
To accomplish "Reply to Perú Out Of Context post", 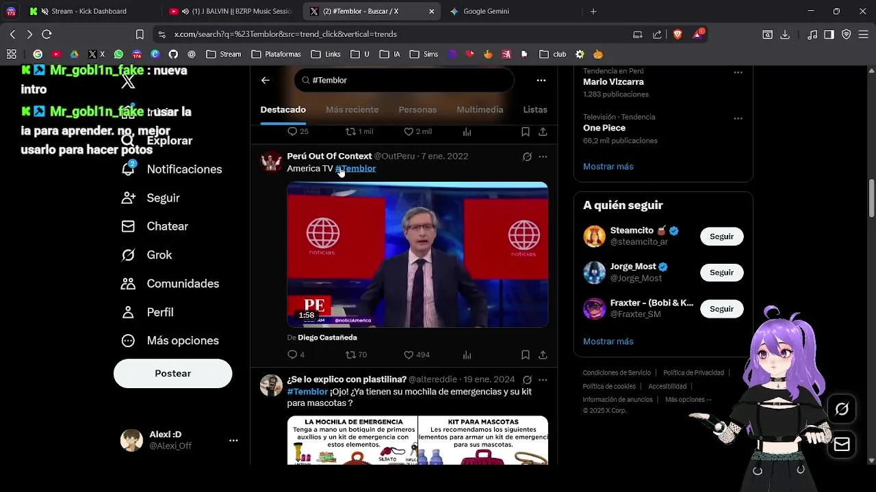I will click(296, 355).
